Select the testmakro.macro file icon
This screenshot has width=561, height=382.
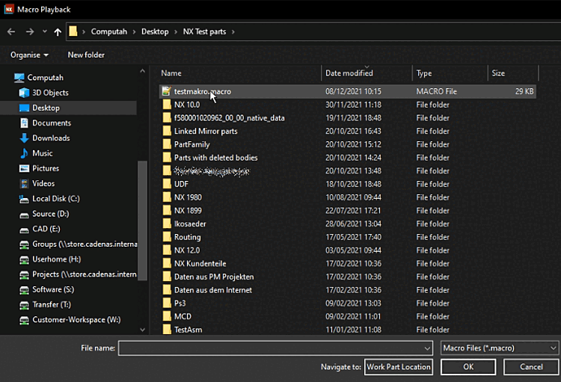pyautogui.click(x=167, y=91)
